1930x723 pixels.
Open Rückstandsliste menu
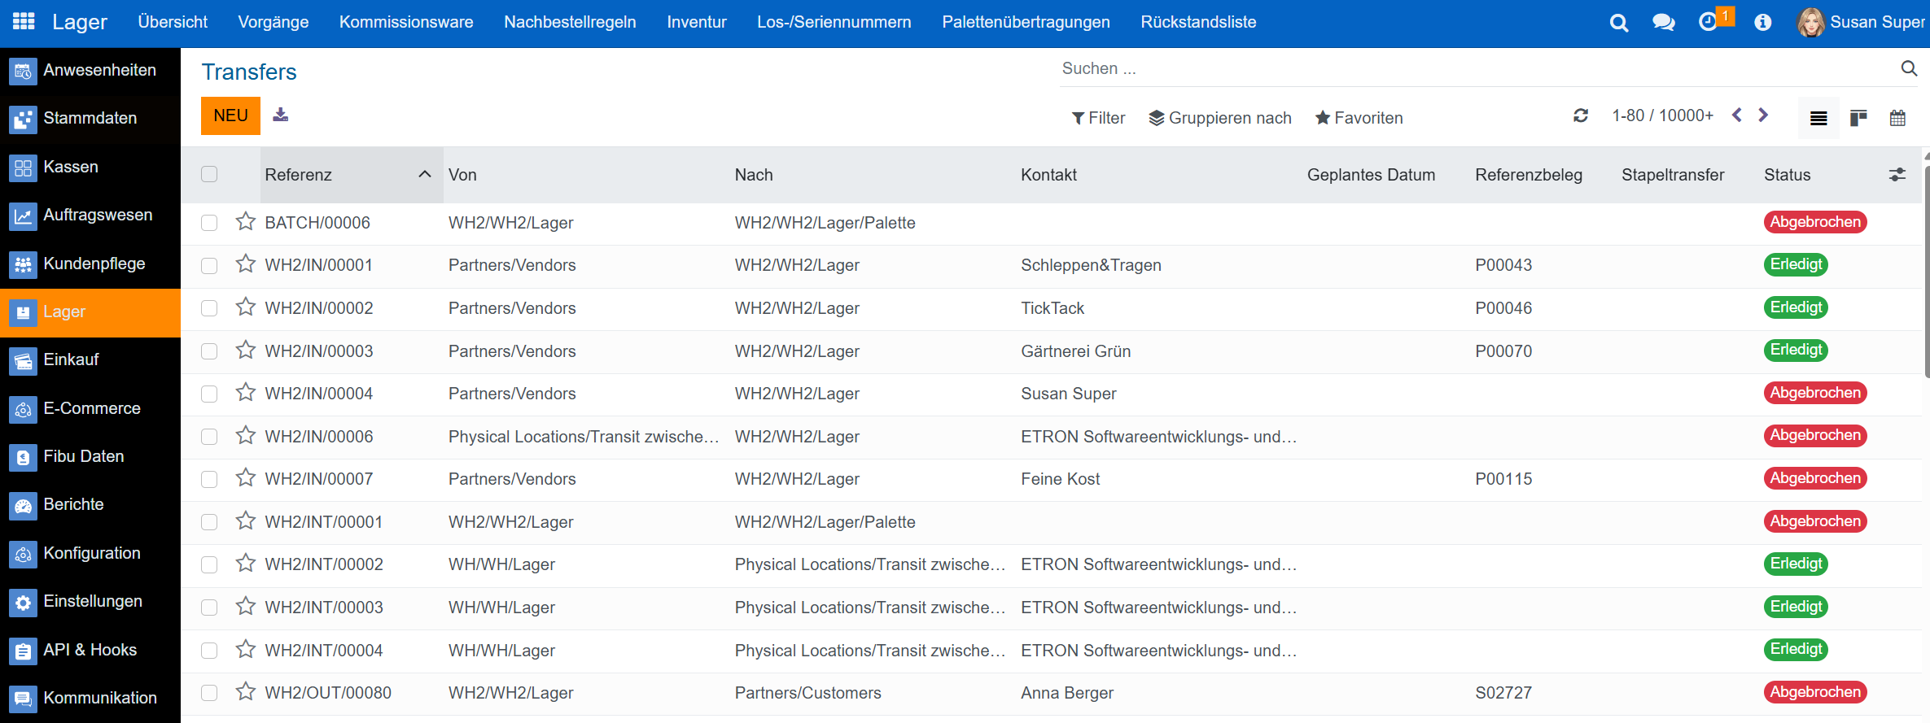pos(1198,23)
